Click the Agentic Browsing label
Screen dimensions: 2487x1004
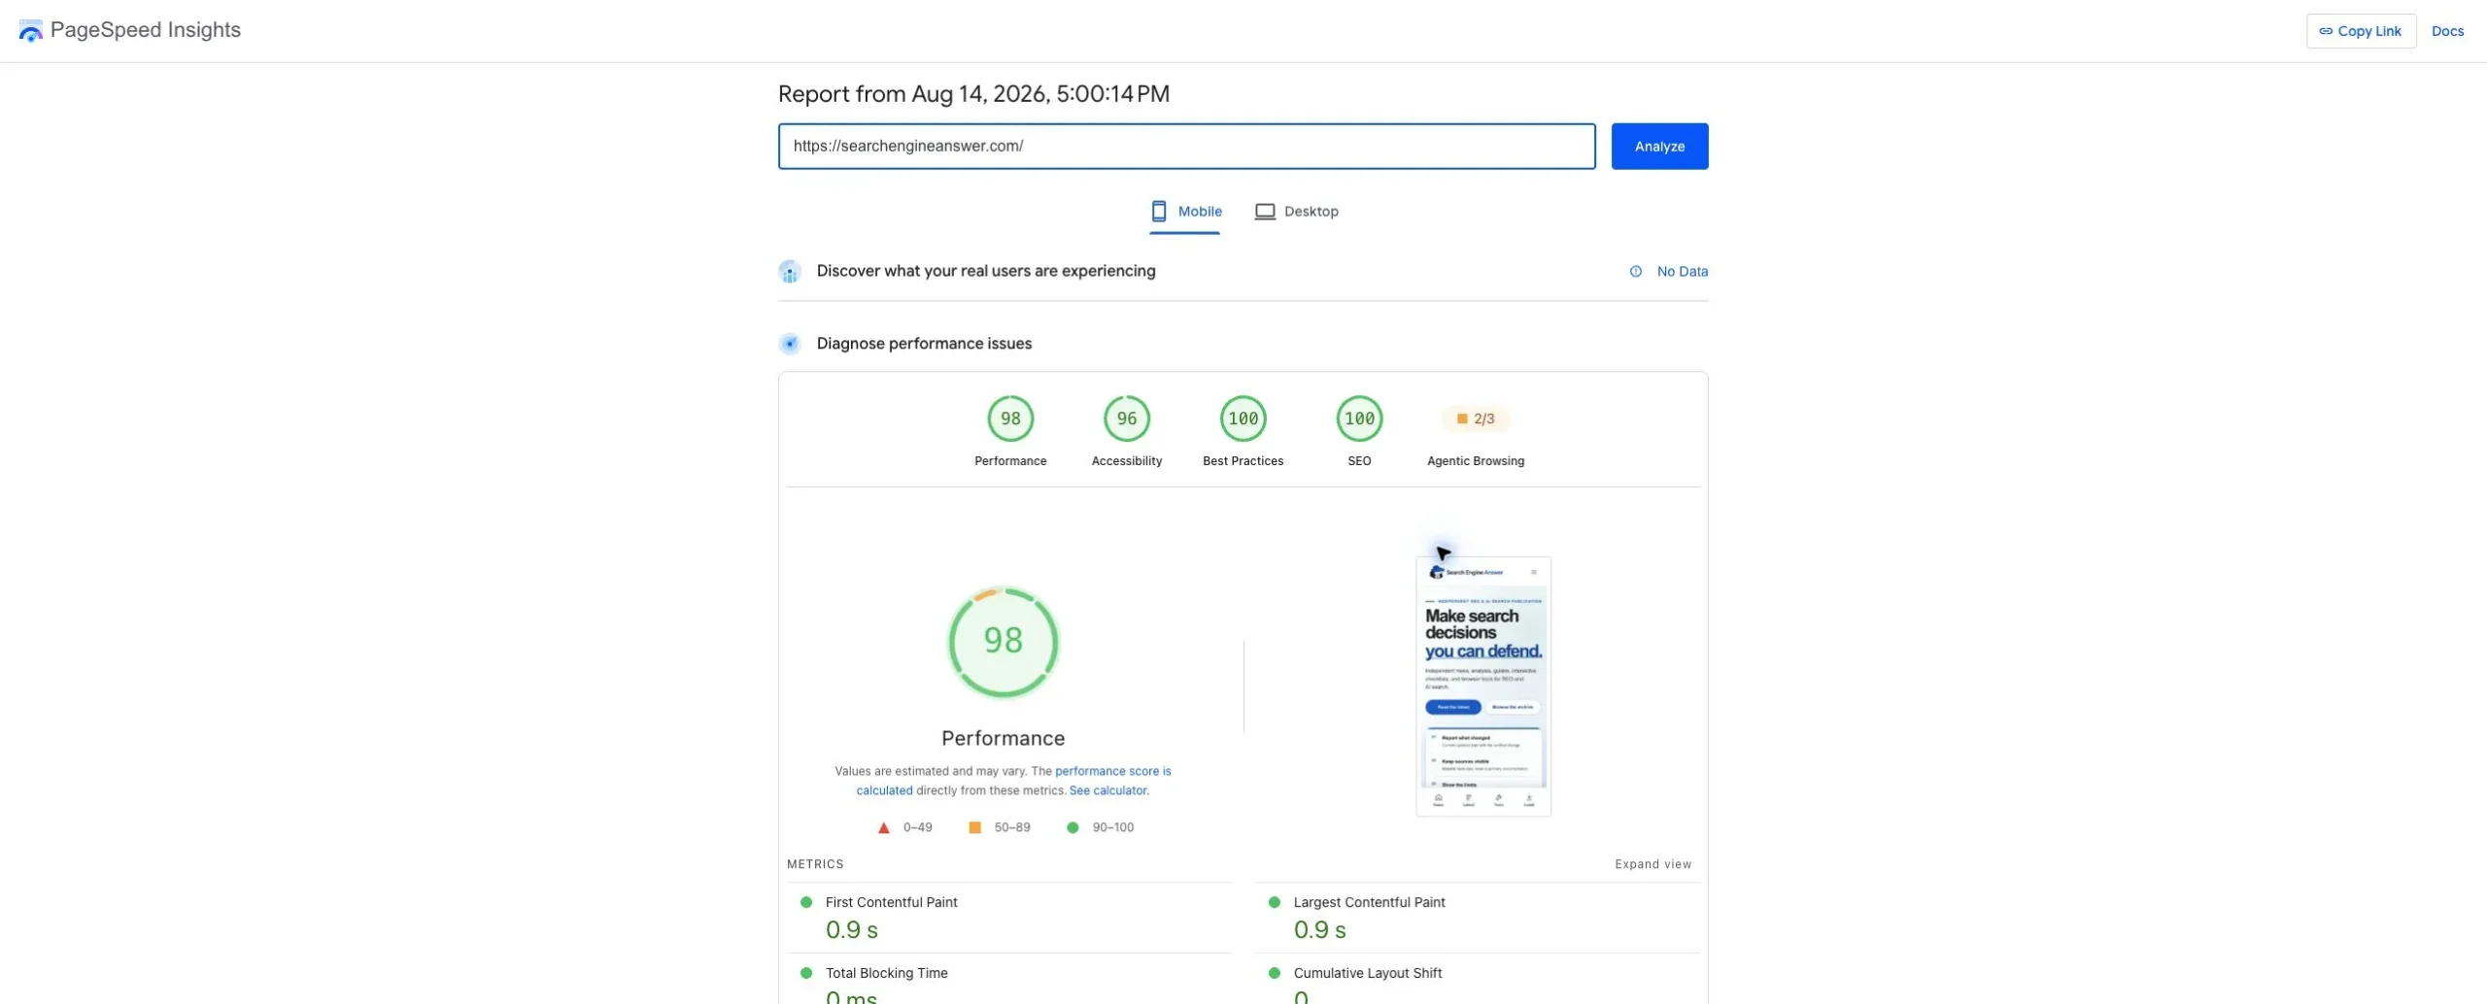[x=1475, y=461]
